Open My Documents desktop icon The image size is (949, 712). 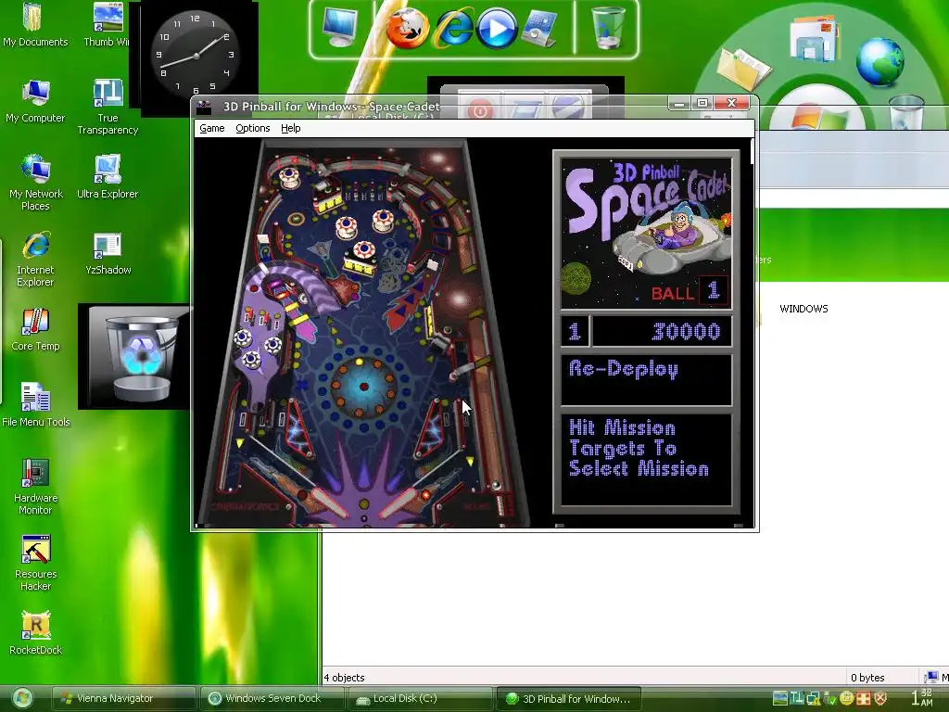click(35, 24)
